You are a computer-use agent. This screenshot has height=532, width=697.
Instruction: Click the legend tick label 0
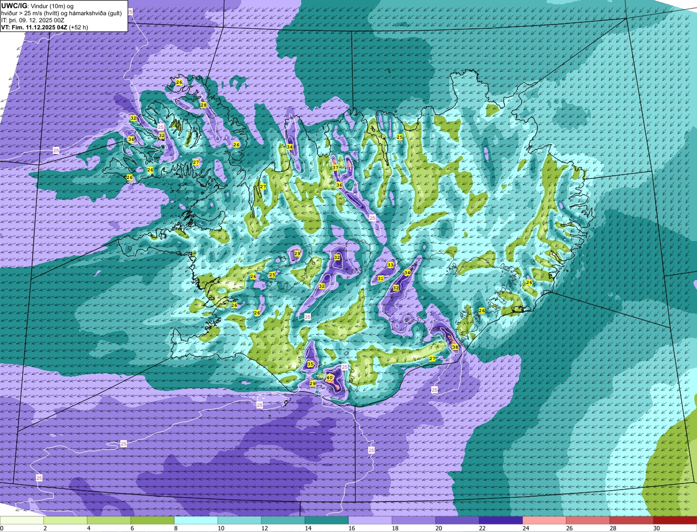click(2, 528)
